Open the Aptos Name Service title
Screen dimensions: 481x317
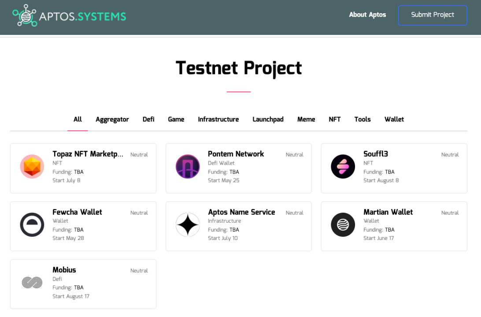241,212
